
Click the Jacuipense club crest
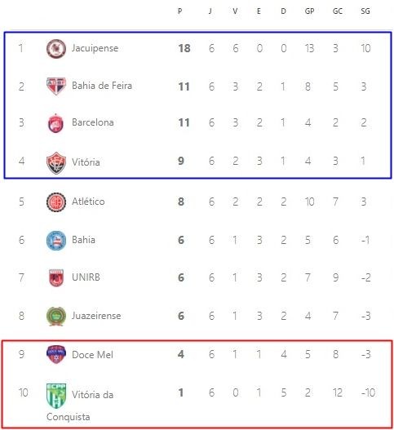(56, 48)
